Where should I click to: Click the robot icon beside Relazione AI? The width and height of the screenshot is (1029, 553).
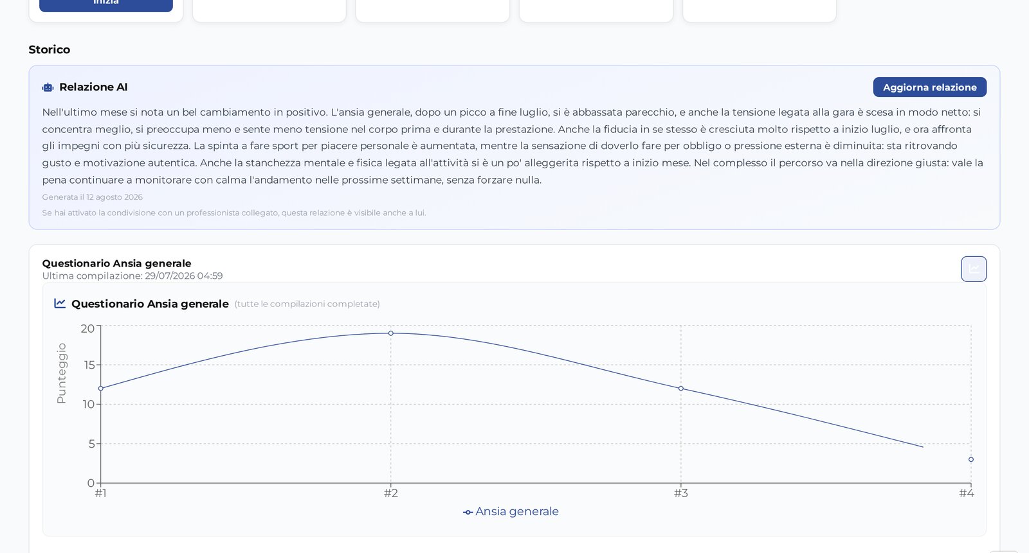[x=48, y=87]
